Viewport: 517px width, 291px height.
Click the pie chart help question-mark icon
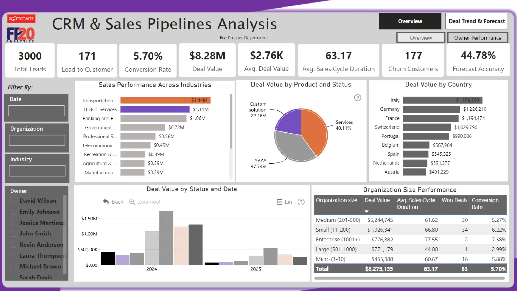coord(357,98)
